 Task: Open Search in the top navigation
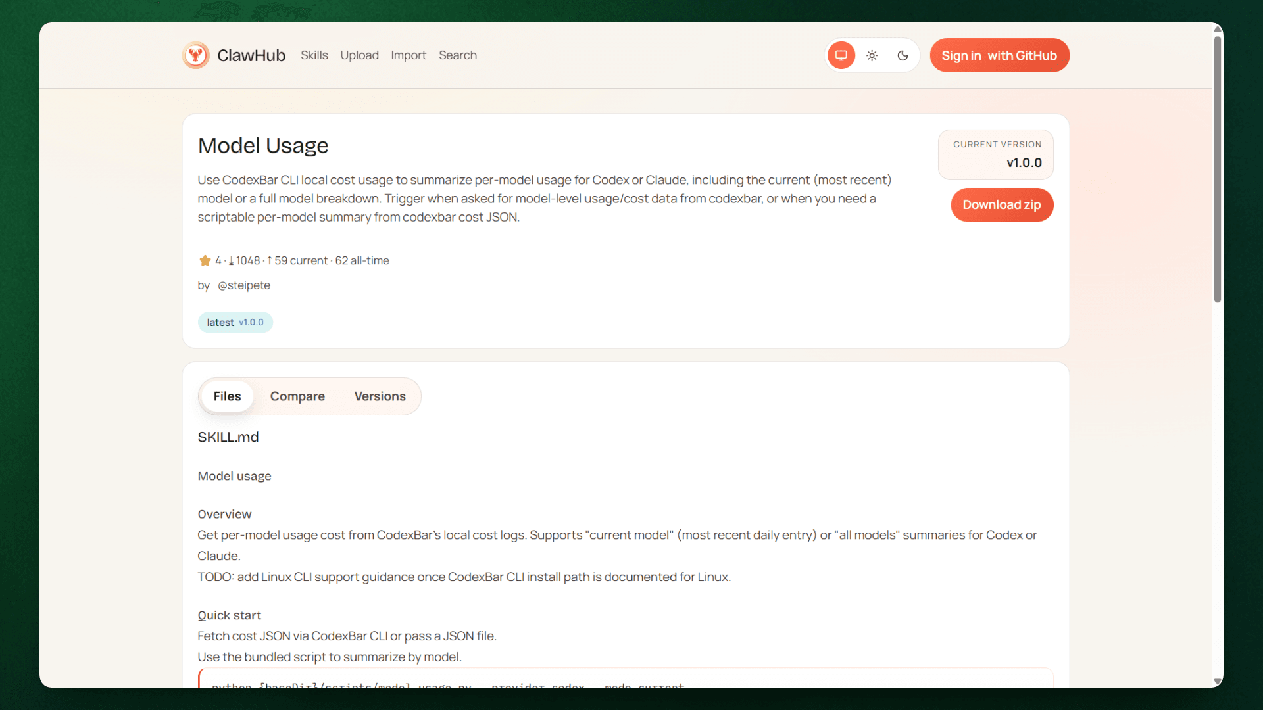pos(457,55)
